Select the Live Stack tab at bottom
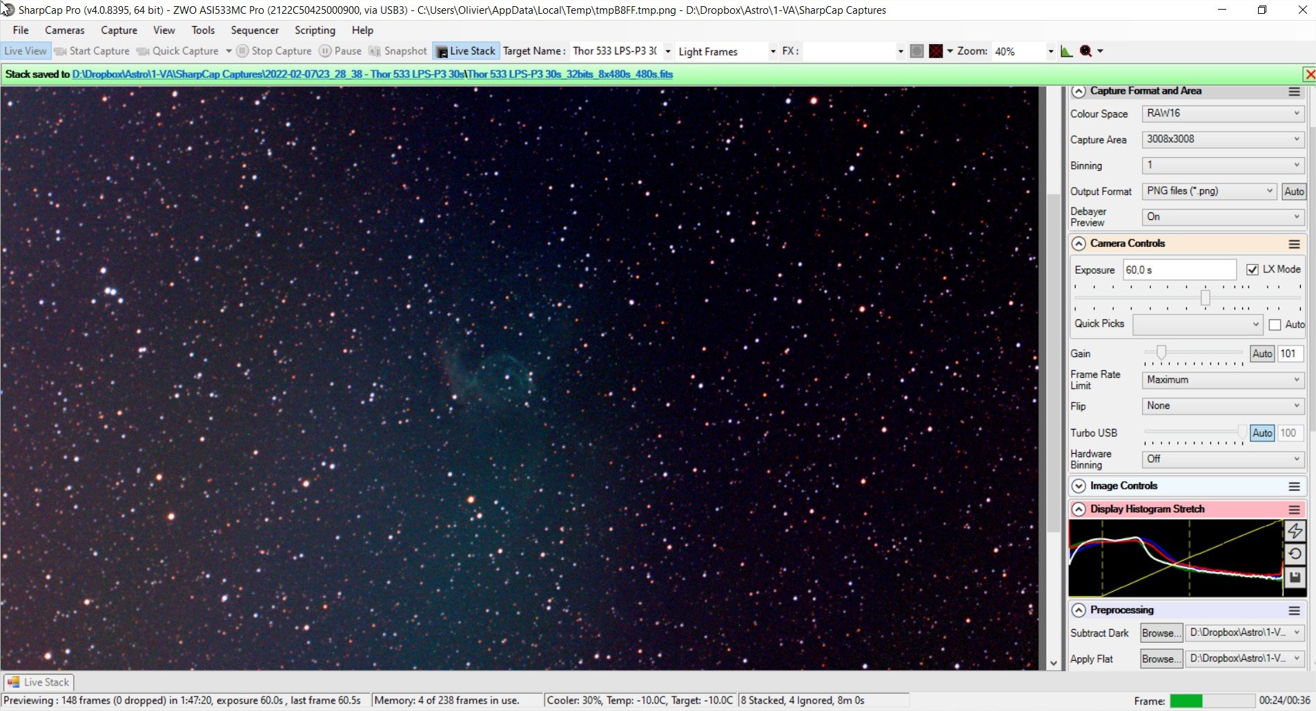1316x711 pixels. (x=39, y=682)
